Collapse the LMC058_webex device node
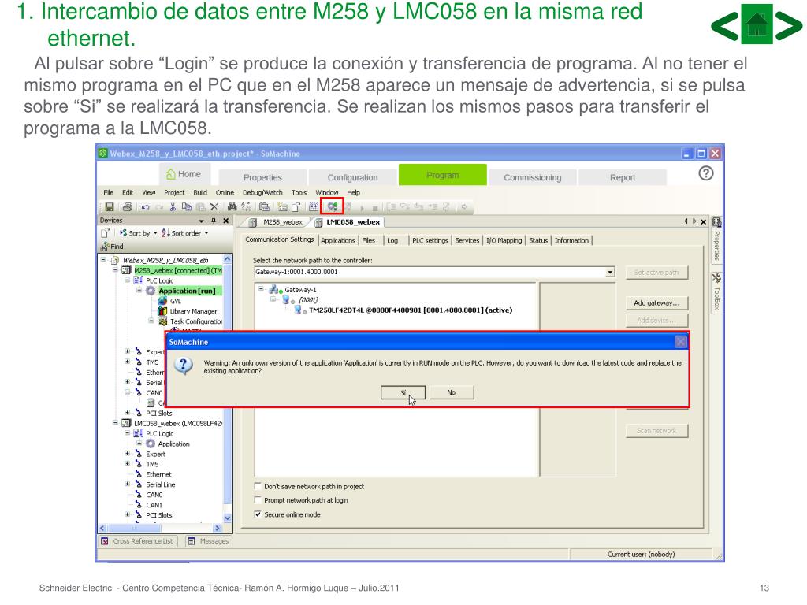Viewport: 807px width, 605px height. click(x=115, y=423)
